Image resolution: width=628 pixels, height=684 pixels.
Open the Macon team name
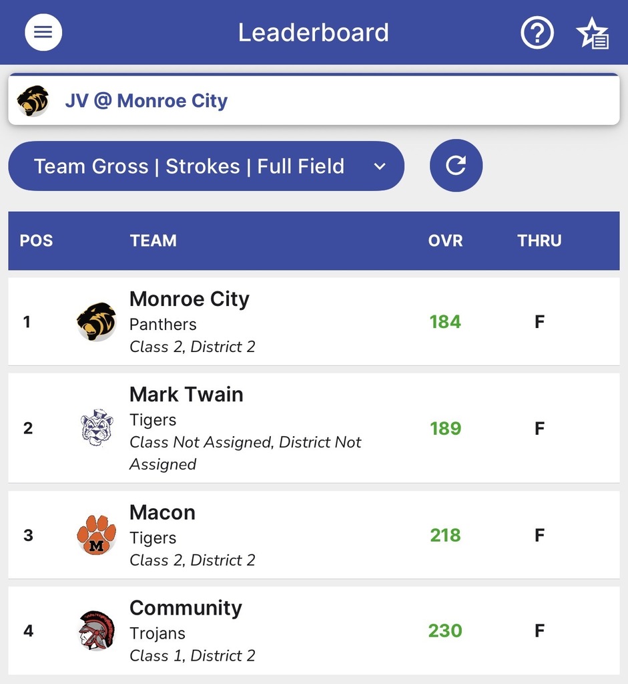pos(162,512)
